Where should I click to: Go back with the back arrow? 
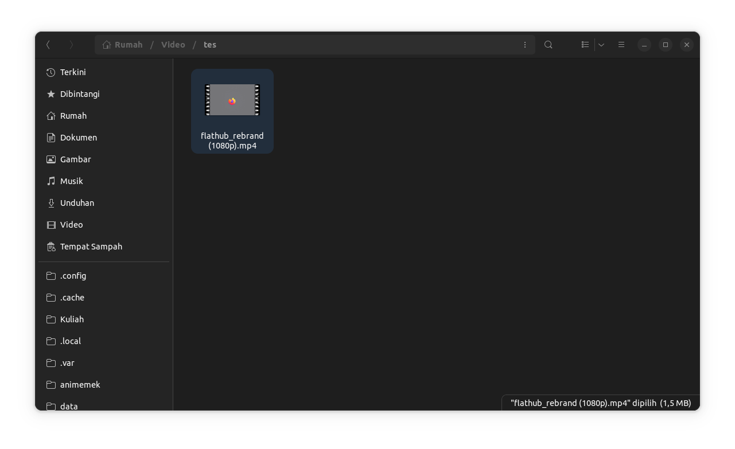coord(48,45)
